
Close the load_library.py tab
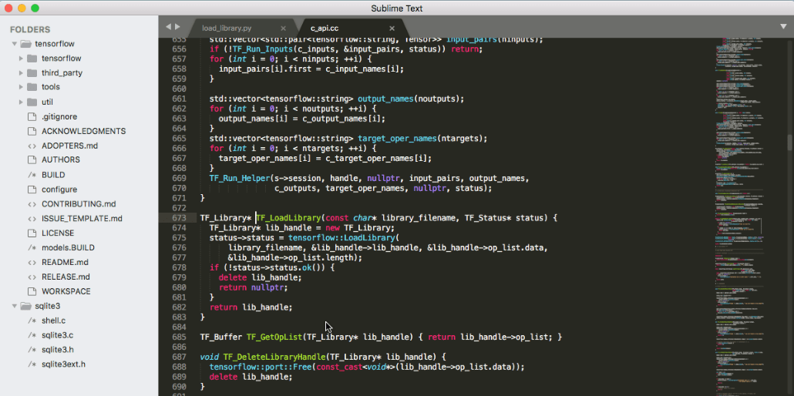point(285,29)
